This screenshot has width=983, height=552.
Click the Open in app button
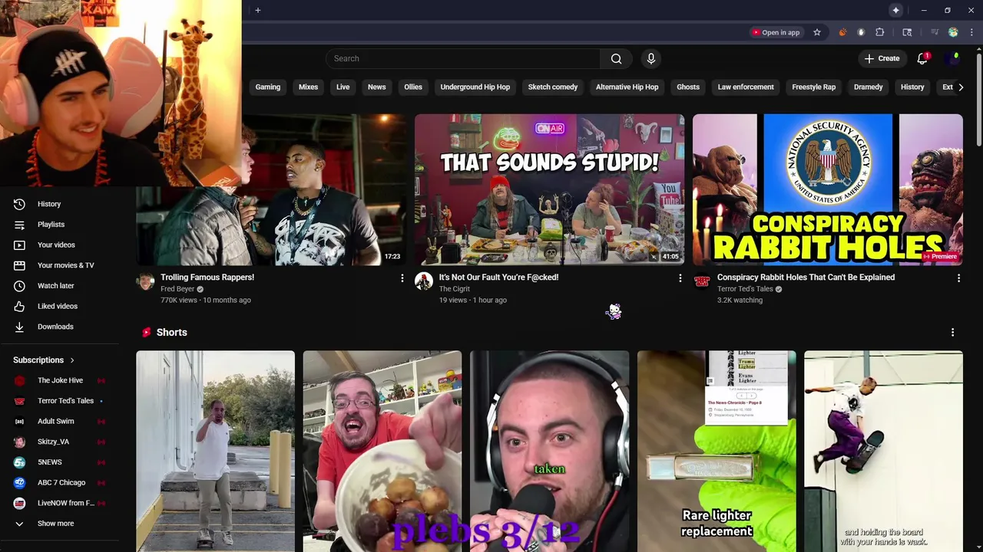coord(776,32)
